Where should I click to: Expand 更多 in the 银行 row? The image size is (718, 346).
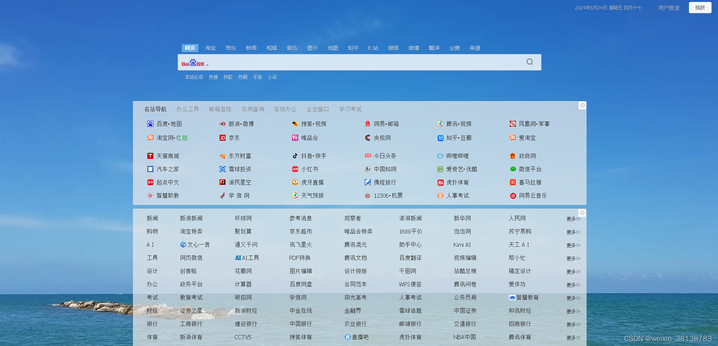tap(573, 324)
